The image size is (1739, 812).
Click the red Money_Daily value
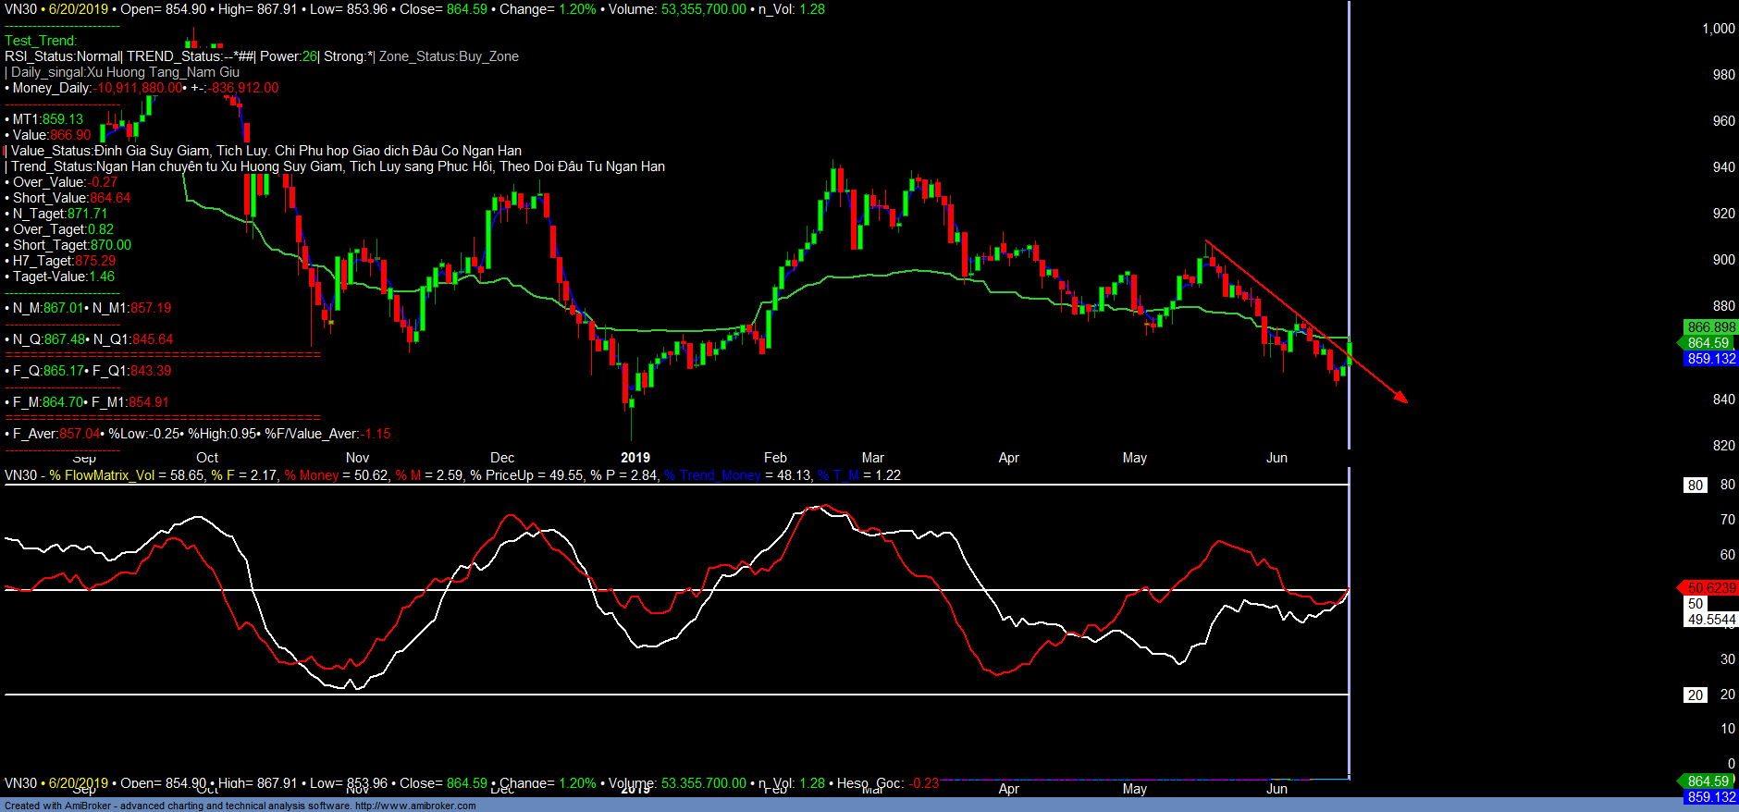pyautogui.click(x=139, y=88)
